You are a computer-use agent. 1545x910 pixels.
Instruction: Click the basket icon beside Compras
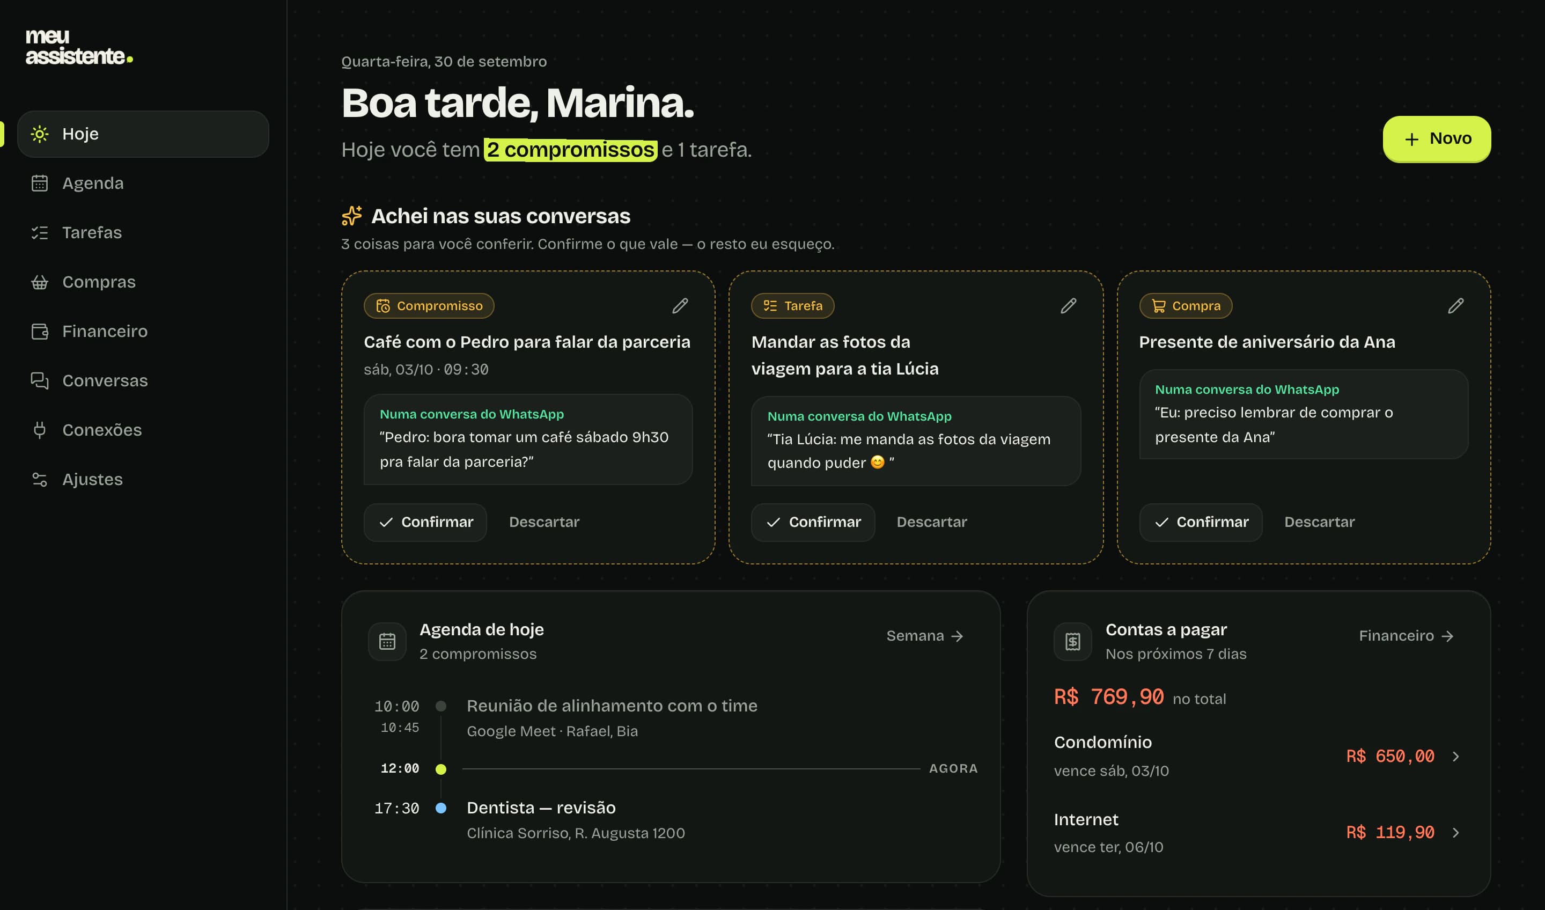(x=39, y=282)
